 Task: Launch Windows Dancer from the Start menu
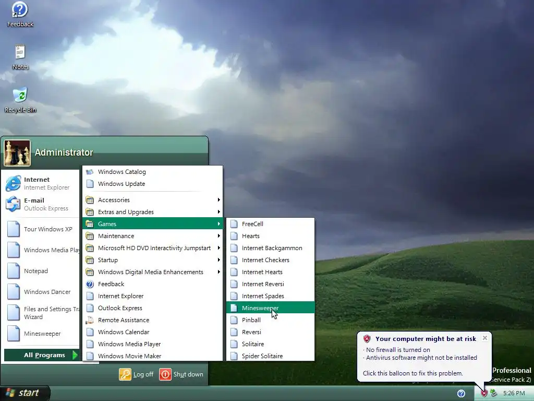[40, 291]
